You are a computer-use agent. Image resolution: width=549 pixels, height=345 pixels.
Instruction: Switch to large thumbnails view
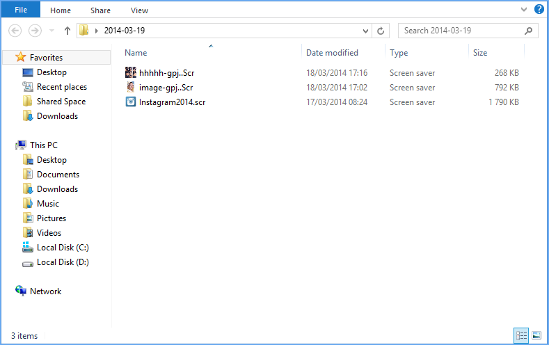(536, 335)
